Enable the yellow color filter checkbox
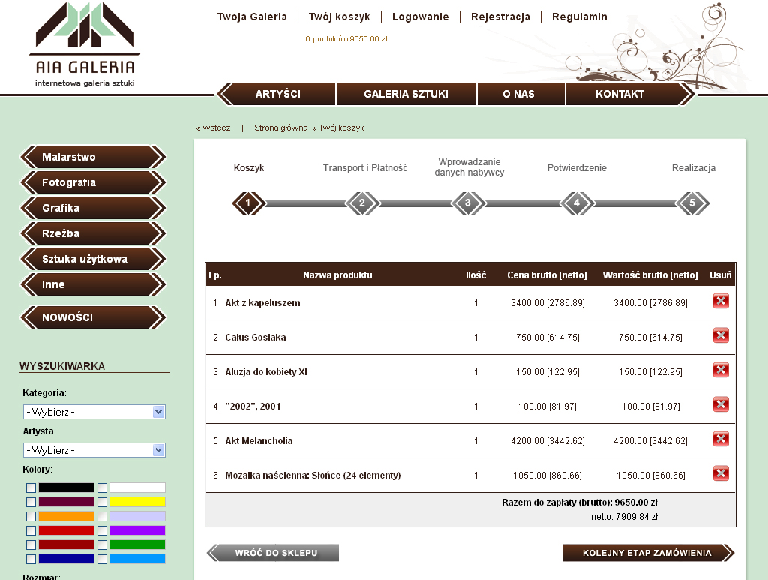 [x=102, y=503]
